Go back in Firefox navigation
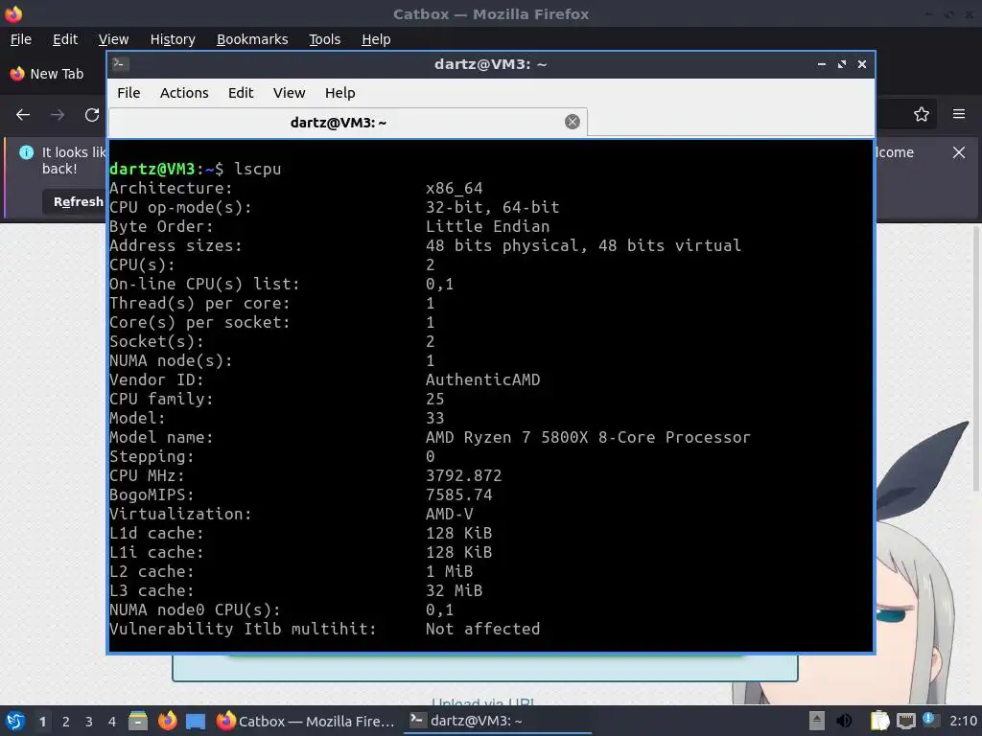982x736 pixels. 23,115
